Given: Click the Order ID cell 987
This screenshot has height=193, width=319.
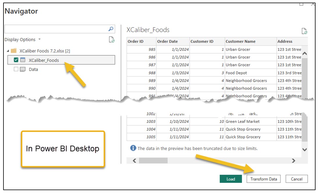Looking at the screenshot, I should coord(141,65).
